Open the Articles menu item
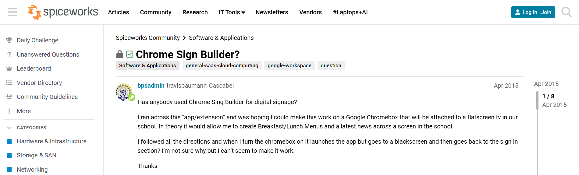Screen dimensions: 579x175 [x=118, y=12]
